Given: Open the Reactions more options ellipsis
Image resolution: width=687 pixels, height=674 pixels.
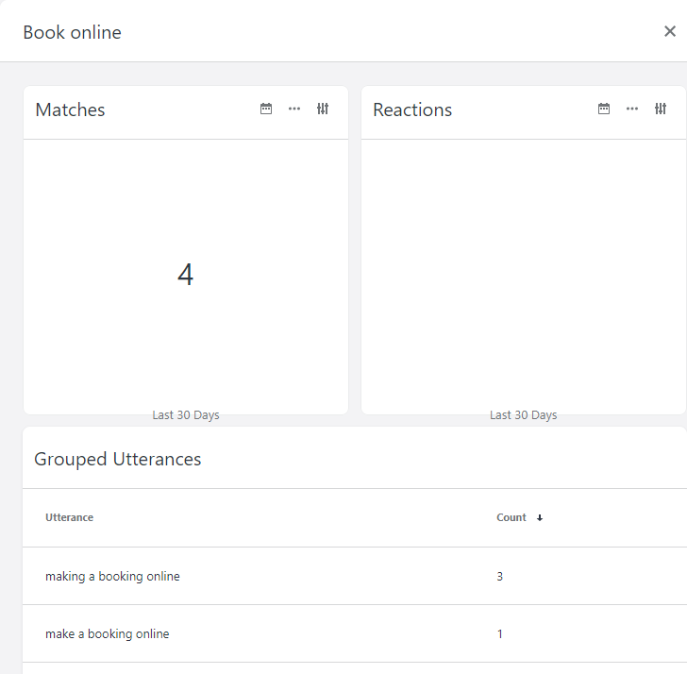Looking at the screenshot, I should (x=632, y=110).
